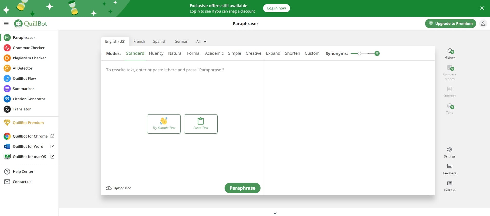Open AI Detector from sidebar
The width and height of the screenshot is (490, 216).
point(29,68)
